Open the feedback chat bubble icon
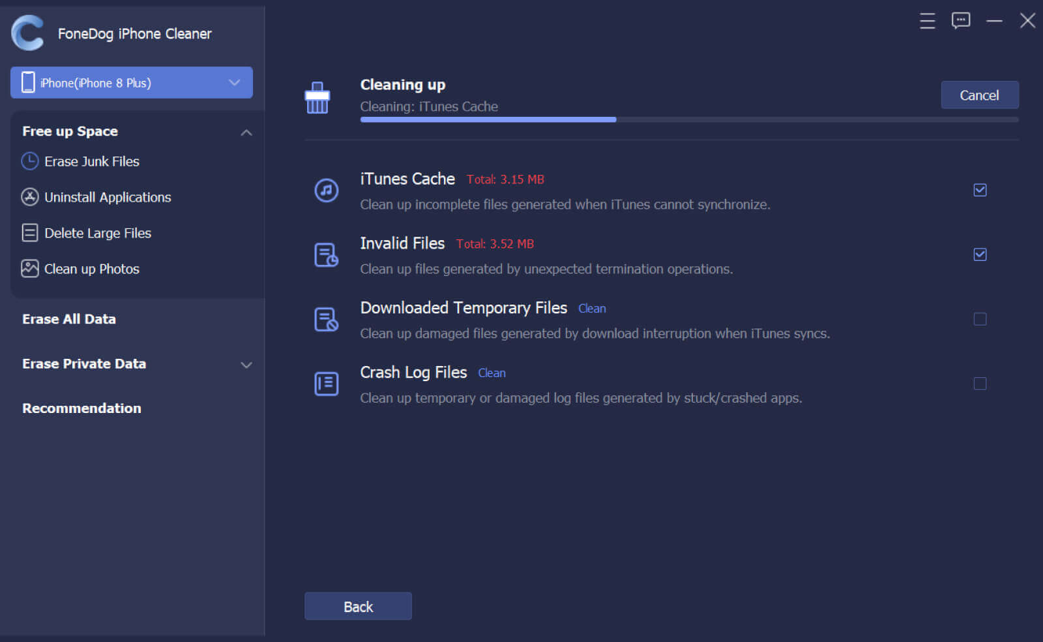Viewport: 1043px width, 642px height. [x=961, y=21]
